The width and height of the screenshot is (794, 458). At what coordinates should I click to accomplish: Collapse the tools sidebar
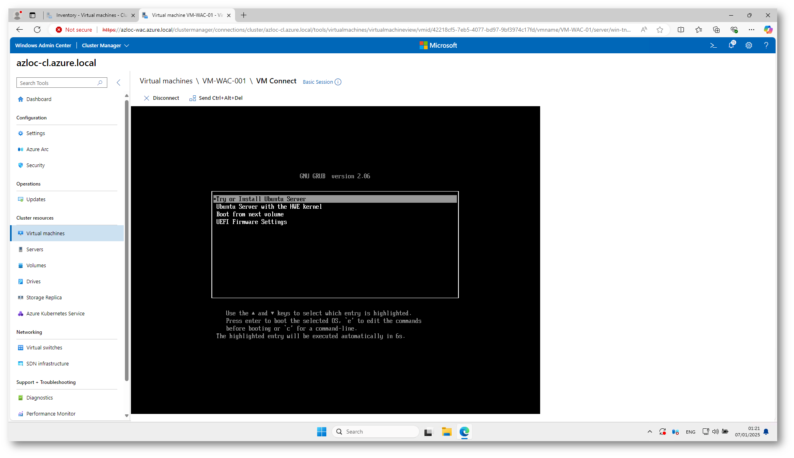point(119,83)
